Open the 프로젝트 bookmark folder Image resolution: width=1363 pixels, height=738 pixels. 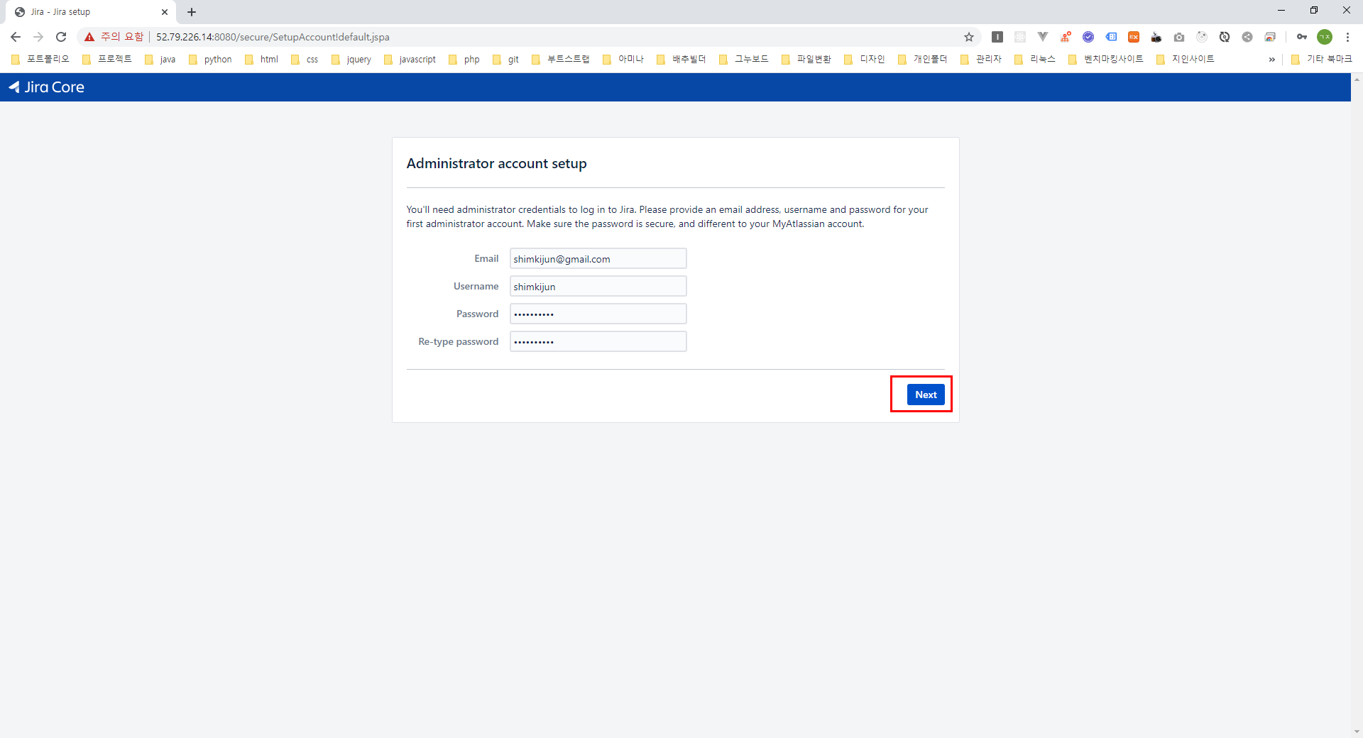coord(107,60)
